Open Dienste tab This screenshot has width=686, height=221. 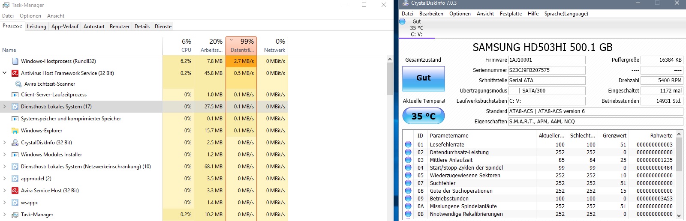163,27
